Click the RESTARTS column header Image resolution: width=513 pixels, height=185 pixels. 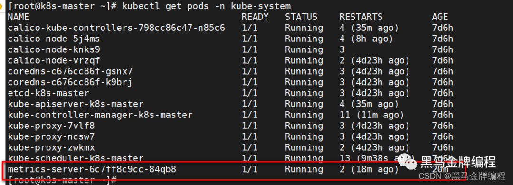361,17
